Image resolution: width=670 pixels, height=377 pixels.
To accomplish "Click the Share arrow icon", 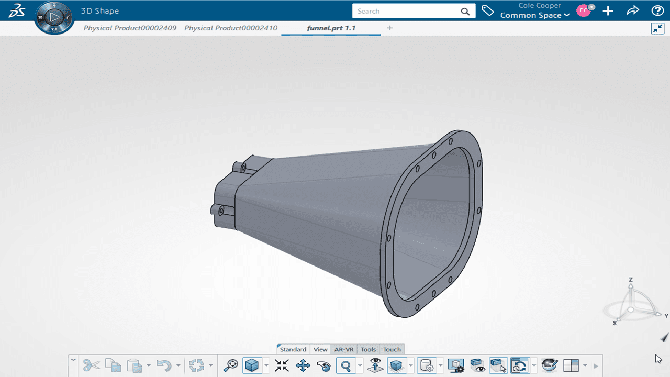I will coord(633,11).
